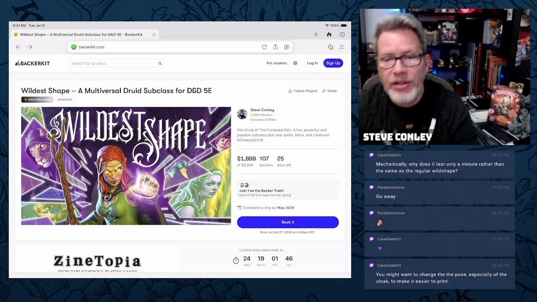Screen dimensions: 537x302
Task: Click the Join 1 on the Backer Train box
Action: pyautogui.click(x=288, y=190)
